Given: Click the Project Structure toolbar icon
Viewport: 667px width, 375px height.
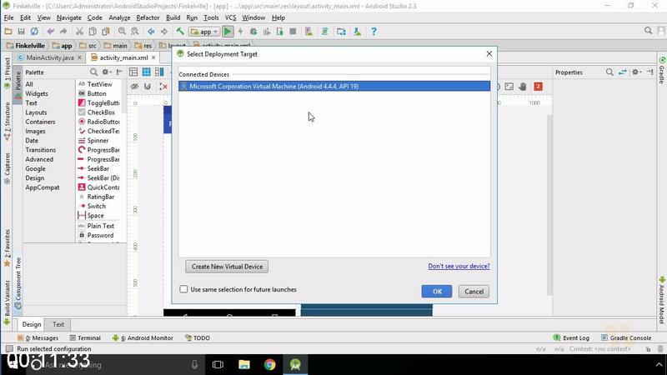Looking at the screenshot, I should 341,32.
